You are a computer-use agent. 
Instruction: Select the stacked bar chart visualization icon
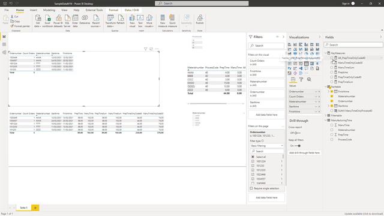[x=289, y=44]
